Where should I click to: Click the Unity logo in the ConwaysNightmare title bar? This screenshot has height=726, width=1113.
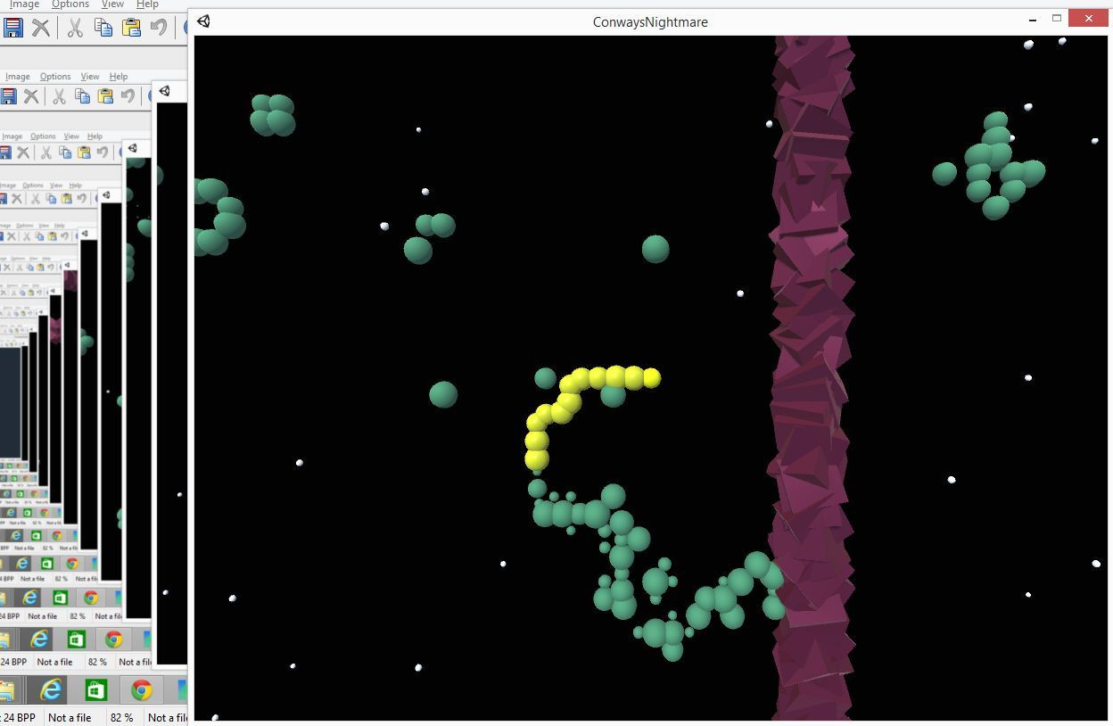point(204,21)
